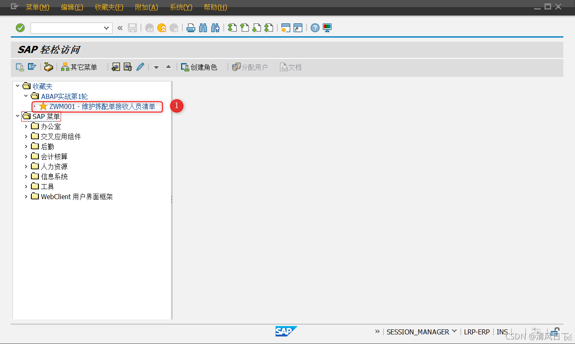Expand the WebClient 用户界面框架 folder
Viewport: 575px width, 344px height.
26,197
